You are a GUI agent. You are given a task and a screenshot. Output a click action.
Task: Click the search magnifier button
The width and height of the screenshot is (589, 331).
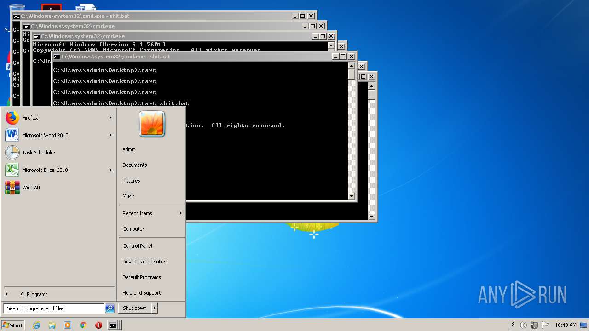[110, 308]
